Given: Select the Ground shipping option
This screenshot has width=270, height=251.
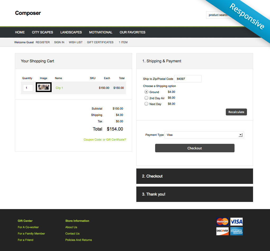Looking at the screenshot, I should (146, 92).
